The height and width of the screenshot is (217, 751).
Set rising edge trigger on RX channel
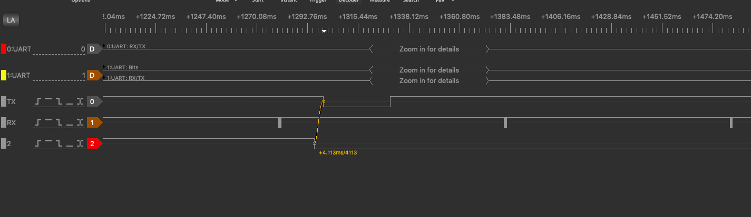[38, 122]
